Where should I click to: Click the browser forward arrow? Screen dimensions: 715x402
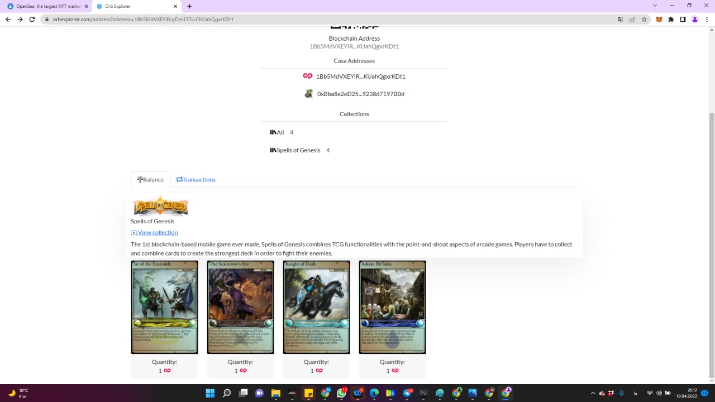pyautogui.click(x=20, y=19)
